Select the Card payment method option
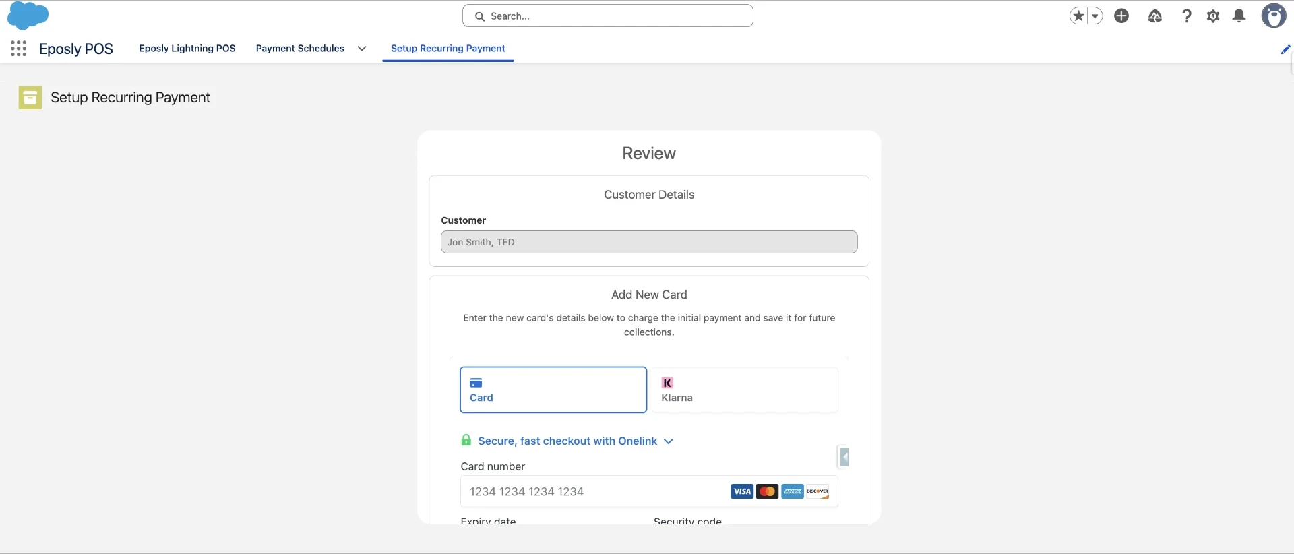 point(553,390)
